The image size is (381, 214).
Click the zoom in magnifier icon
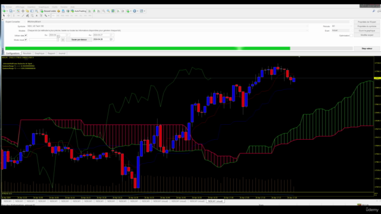pyautogui.click(x=104, y=11)
